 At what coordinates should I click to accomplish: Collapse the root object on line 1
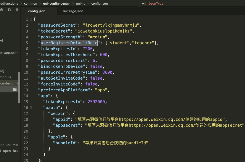[x=31, y=19]
